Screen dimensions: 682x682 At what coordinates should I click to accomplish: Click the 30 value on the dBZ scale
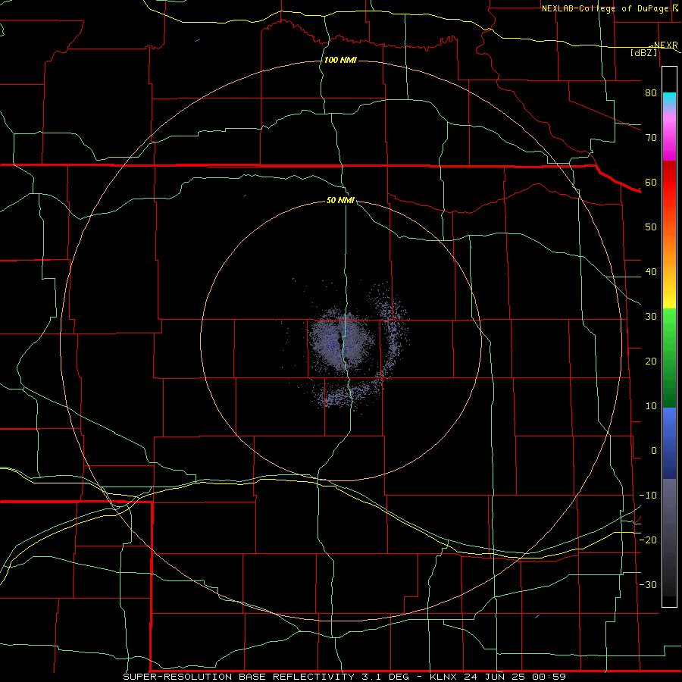coord(651,317)
